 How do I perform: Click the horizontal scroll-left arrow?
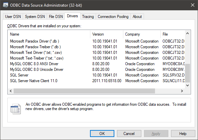[x=11, y=91]
